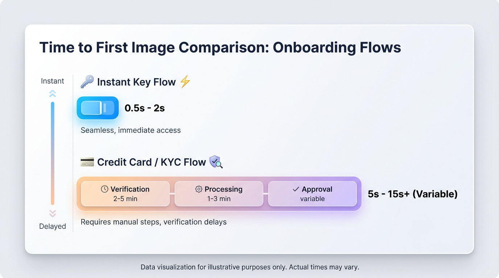Click the downward double chevron above Delayed
Viewport: 499px width, 278px height.
pos(53,213)
